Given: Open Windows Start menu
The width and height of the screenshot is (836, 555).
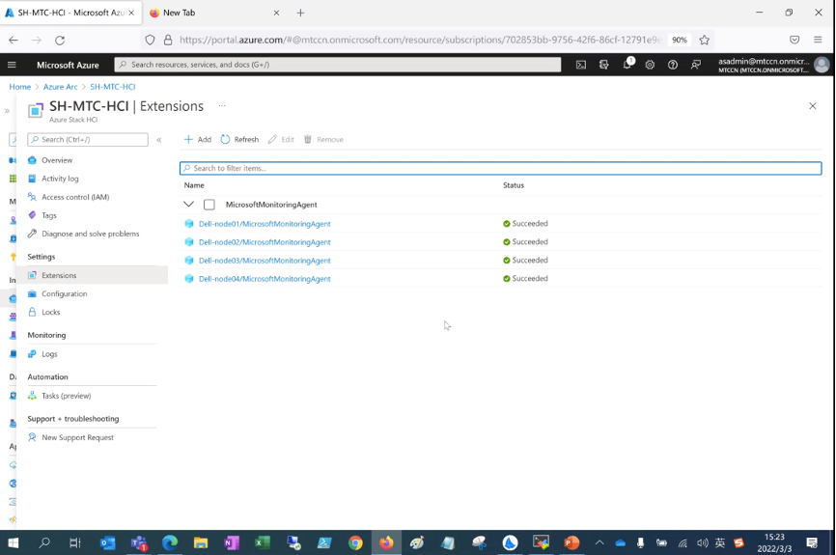Looking at the screenshot, I should [14, 542].
